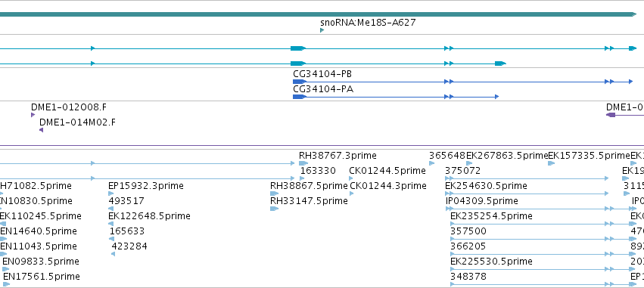The width and height of the screenshot is (644, 288).
Task: Open the EK225530.5prime label
Action: pos(491,262)
